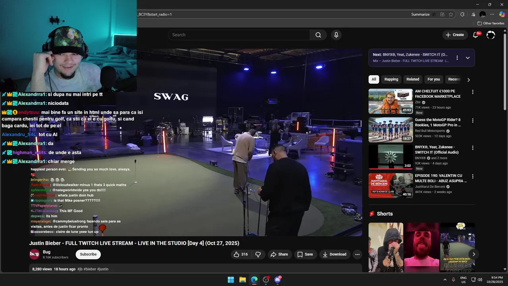
Task: Click the Bug channel name link
Action: coord(46,252)
